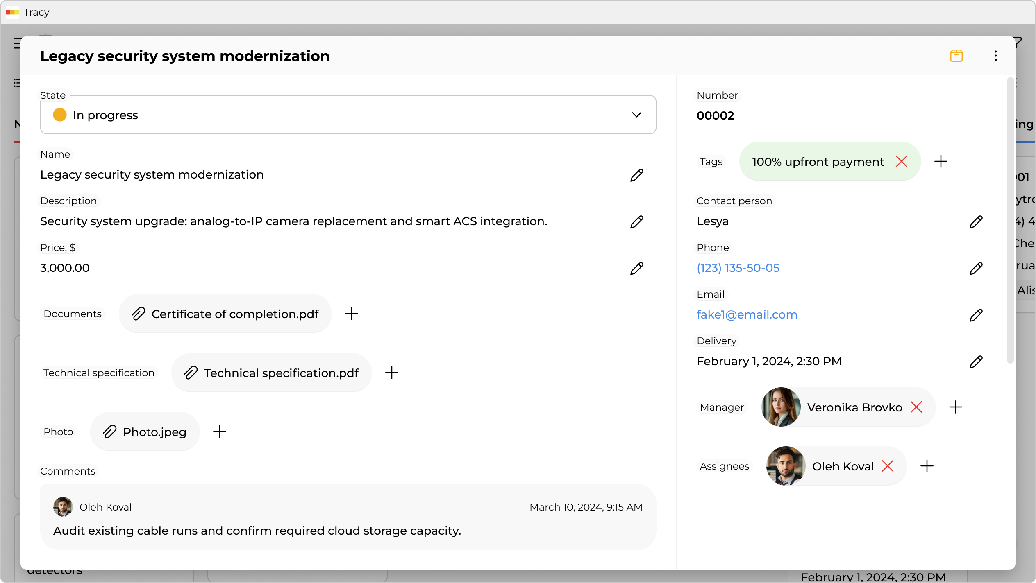Open the three-dot more options menu
The width and height of the screenshot is (1036, 583).
coord(995,56)
